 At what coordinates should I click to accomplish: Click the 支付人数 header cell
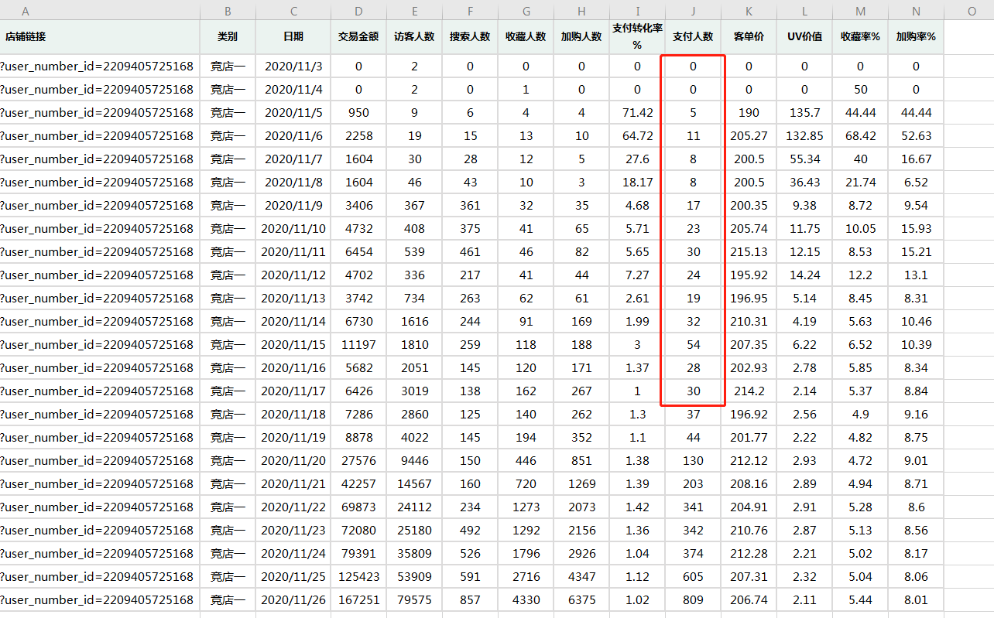693,36
